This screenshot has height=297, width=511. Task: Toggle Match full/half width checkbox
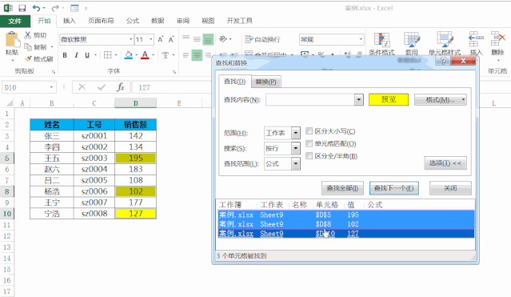[x=309, y=156]
